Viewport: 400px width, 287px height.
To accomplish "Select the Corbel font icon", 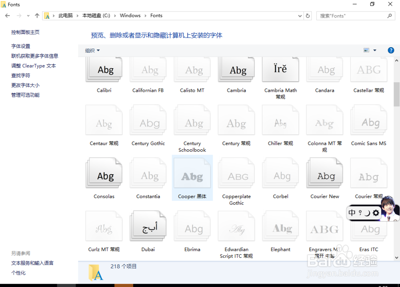I will 280,173.
